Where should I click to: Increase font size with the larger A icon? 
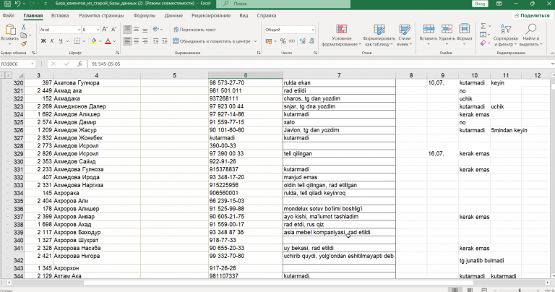(x=105, y=30)
